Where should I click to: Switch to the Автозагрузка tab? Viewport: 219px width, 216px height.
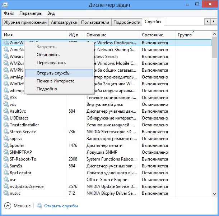click(64, 22)
